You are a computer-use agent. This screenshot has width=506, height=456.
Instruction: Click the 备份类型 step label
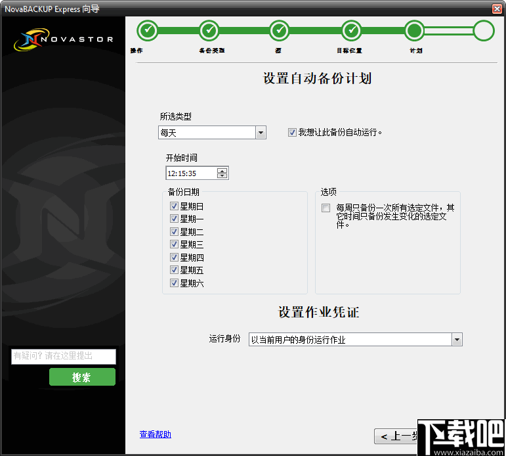click(x=212, y=51)
